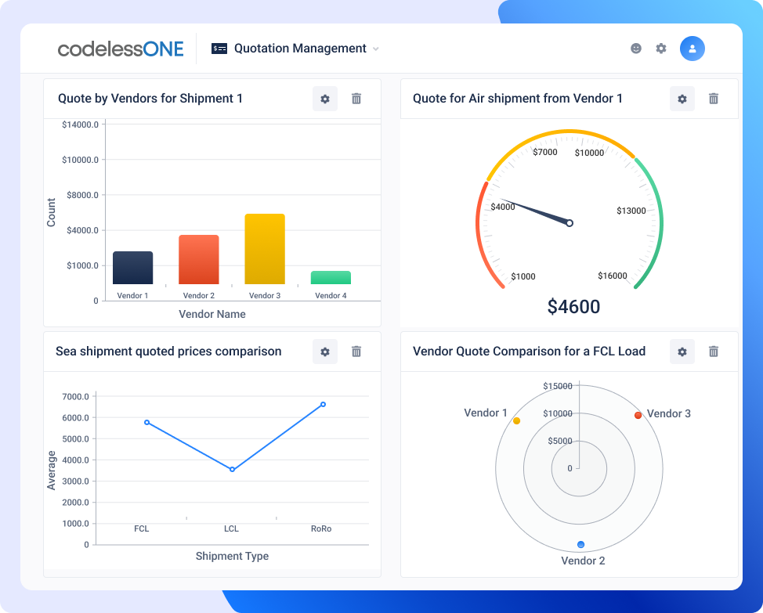Click the RoRo data point on line chart

[323, 405]
